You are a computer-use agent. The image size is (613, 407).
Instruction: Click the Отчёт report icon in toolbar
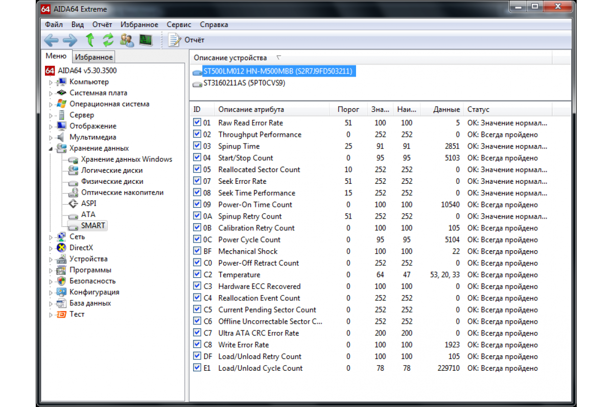(175, 40)
